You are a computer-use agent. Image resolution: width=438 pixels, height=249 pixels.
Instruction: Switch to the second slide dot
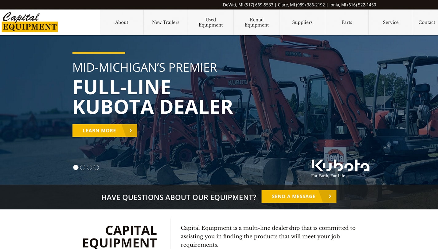coord(83,168)
